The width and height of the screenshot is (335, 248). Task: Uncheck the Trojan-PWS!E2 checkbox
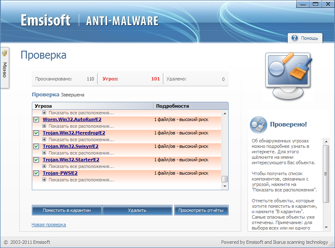(36, 173)
